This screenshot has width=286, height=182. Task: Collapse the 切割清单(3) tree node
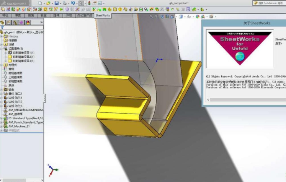(x=2, y=49)
